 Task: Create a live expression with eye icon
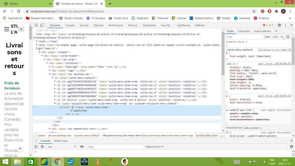[x=82, y=147]
